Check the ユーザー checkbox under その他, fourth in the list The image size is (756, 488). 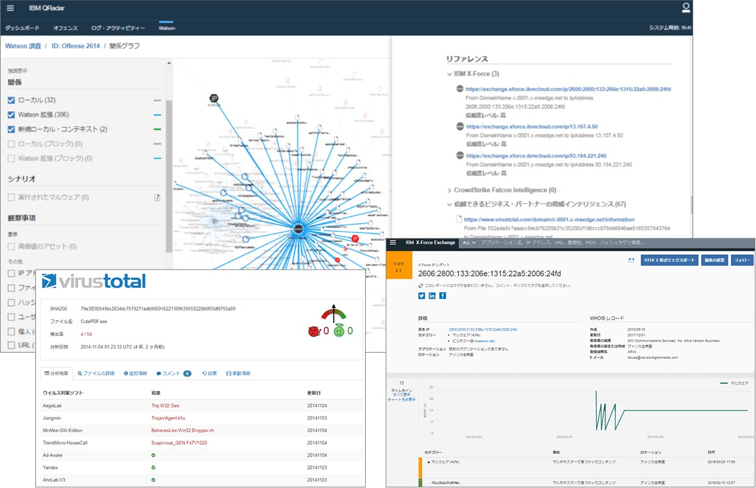coord(12,317)
